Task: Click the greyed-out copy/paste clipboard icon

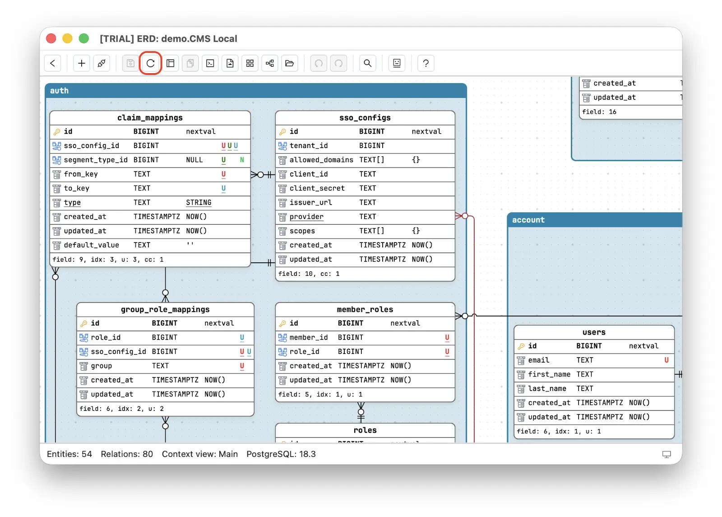Action: tap(190, 63)
